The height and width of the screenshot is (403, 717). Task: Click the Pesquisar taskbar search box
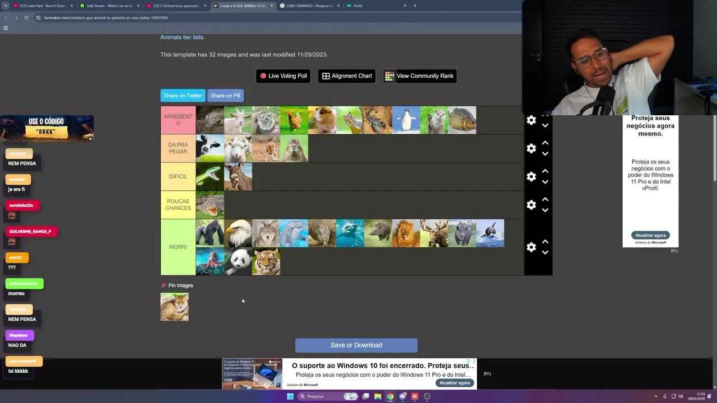(328, 396)
